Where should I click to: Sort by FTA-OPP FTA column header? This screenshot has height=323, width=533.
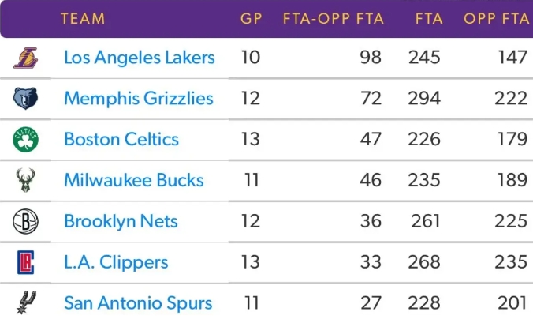[x=333, y=19]
